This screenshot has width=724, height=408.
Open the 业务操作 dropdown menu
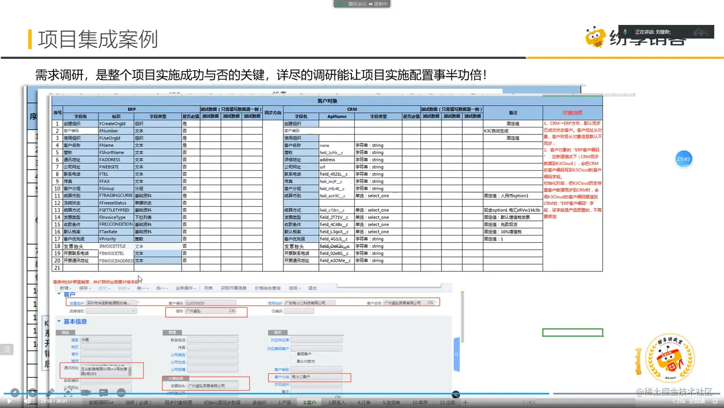pyautogui.click(x=186, y=288)
